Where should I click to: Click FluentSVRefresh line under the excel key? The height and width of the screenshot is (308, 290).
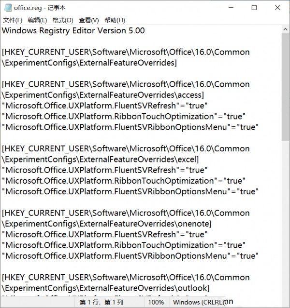click(x=104, y=170)
